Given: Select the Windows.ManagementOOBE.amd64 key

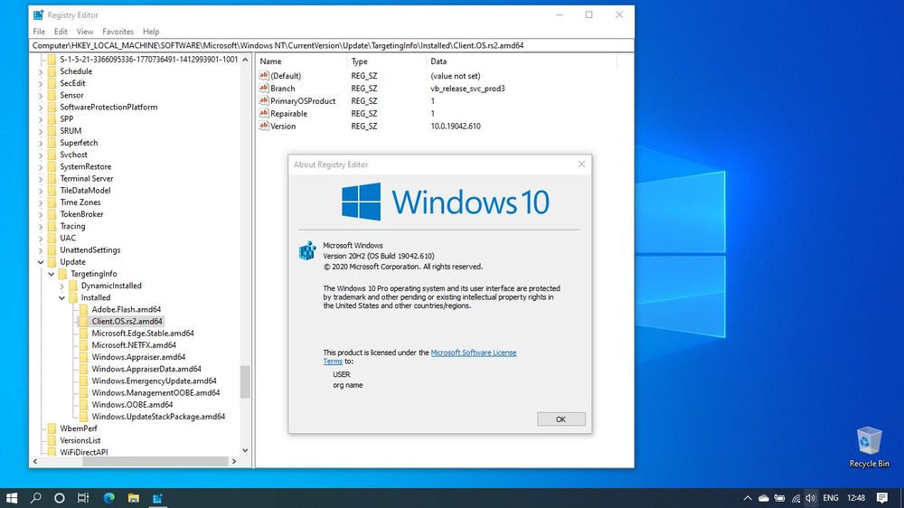Looking at the screenshot, I should pos(155,392).
